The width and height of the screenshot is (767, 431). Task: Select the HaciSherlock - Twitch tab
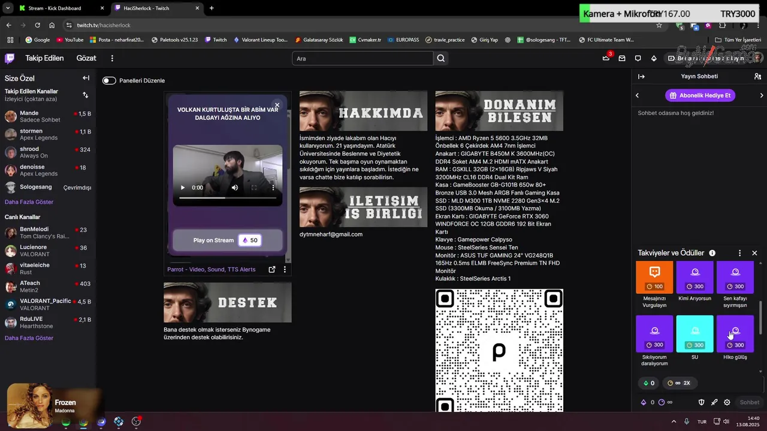[x=156, y=8]
